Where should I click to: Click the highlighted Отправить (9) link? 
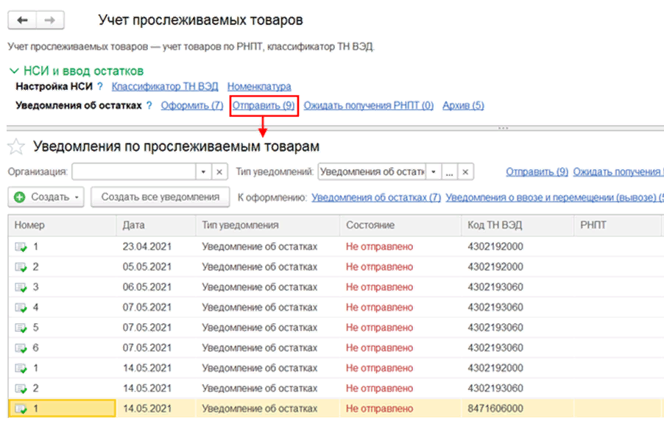click(x=264, y=106)
